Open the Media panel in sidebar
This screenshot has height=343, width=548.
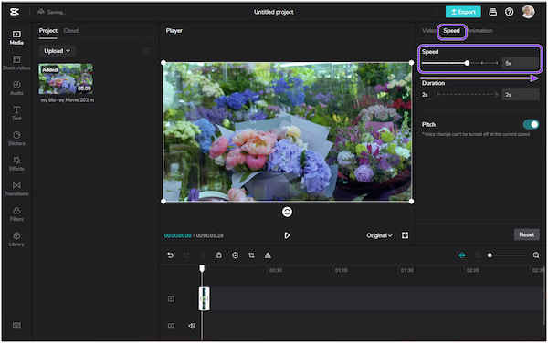pos(16,37)
